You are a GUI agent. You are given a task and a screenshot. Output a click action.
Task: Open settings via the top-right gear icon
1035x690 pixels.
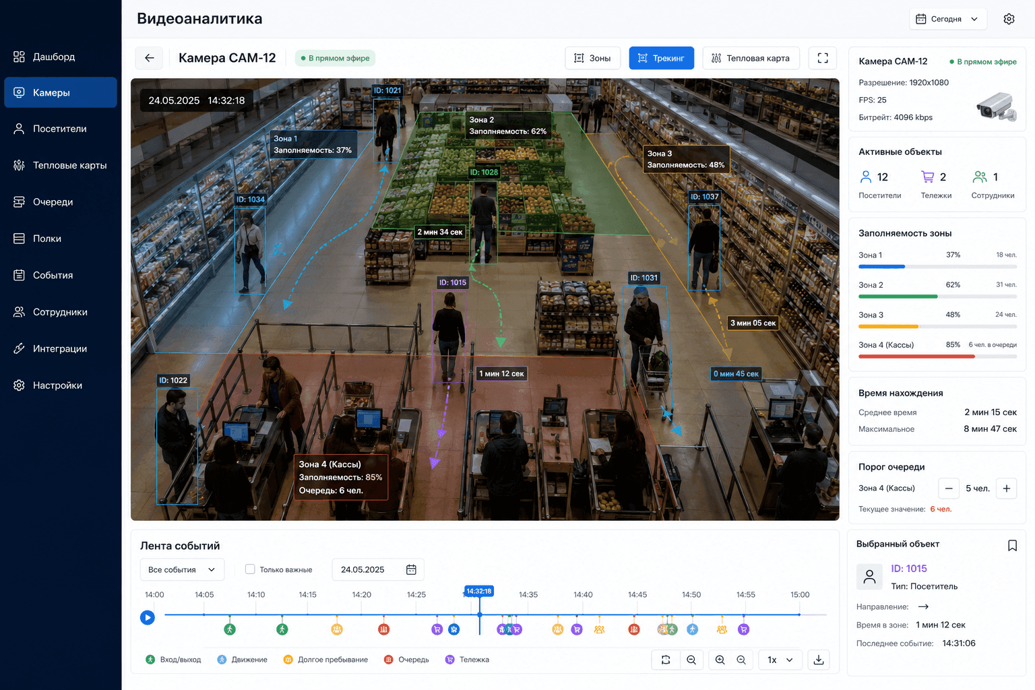tap(1009, 19)
